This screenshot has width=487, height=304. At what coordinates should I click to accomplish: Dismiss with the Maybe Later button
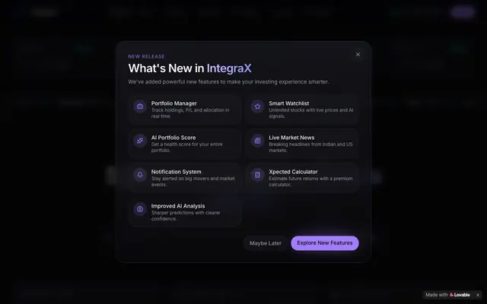click(x=266, y=243)
